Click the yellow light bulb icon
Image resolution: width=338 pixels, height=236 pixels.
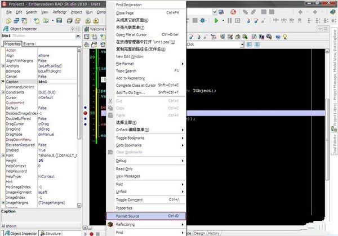285,37
